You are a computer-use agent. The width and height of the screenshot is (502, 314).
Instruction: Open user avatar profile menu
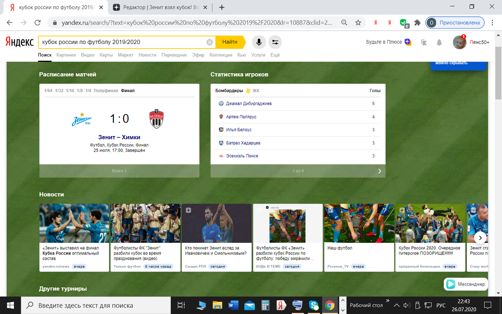click(459, 42)
